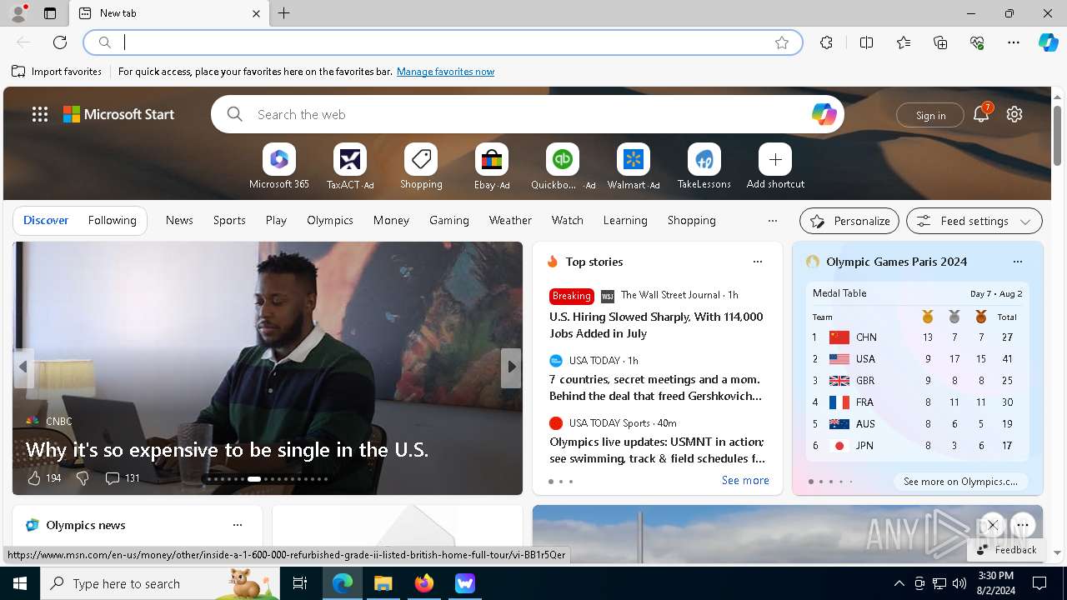Open page settings gear icon
1067x600 pixels.
click(1014, 114)
